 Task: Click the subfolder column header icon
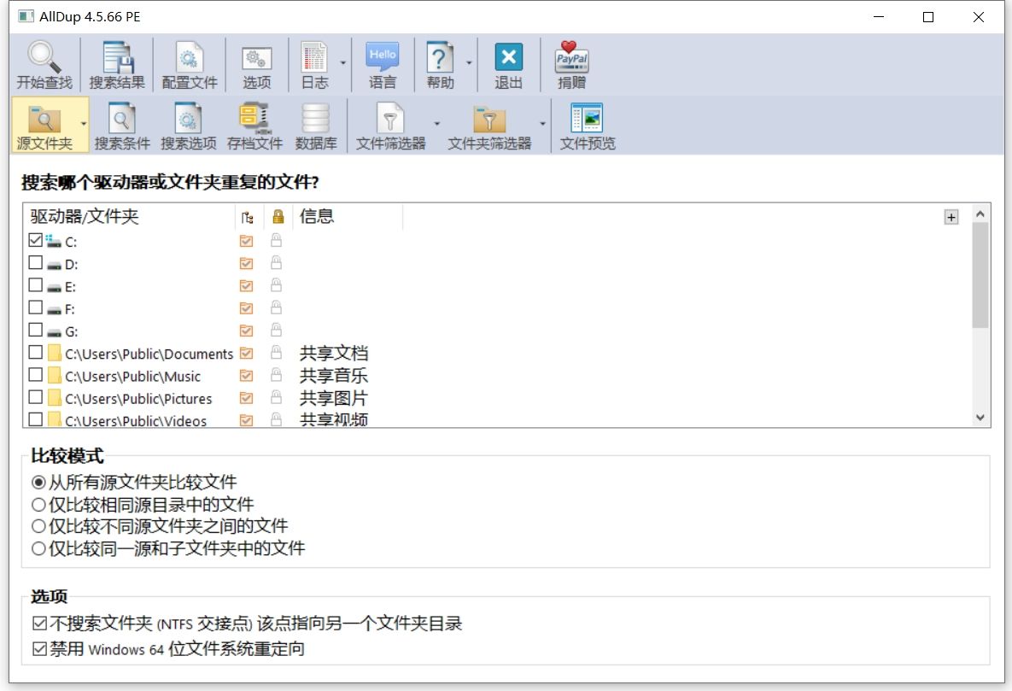coord(247,217)
